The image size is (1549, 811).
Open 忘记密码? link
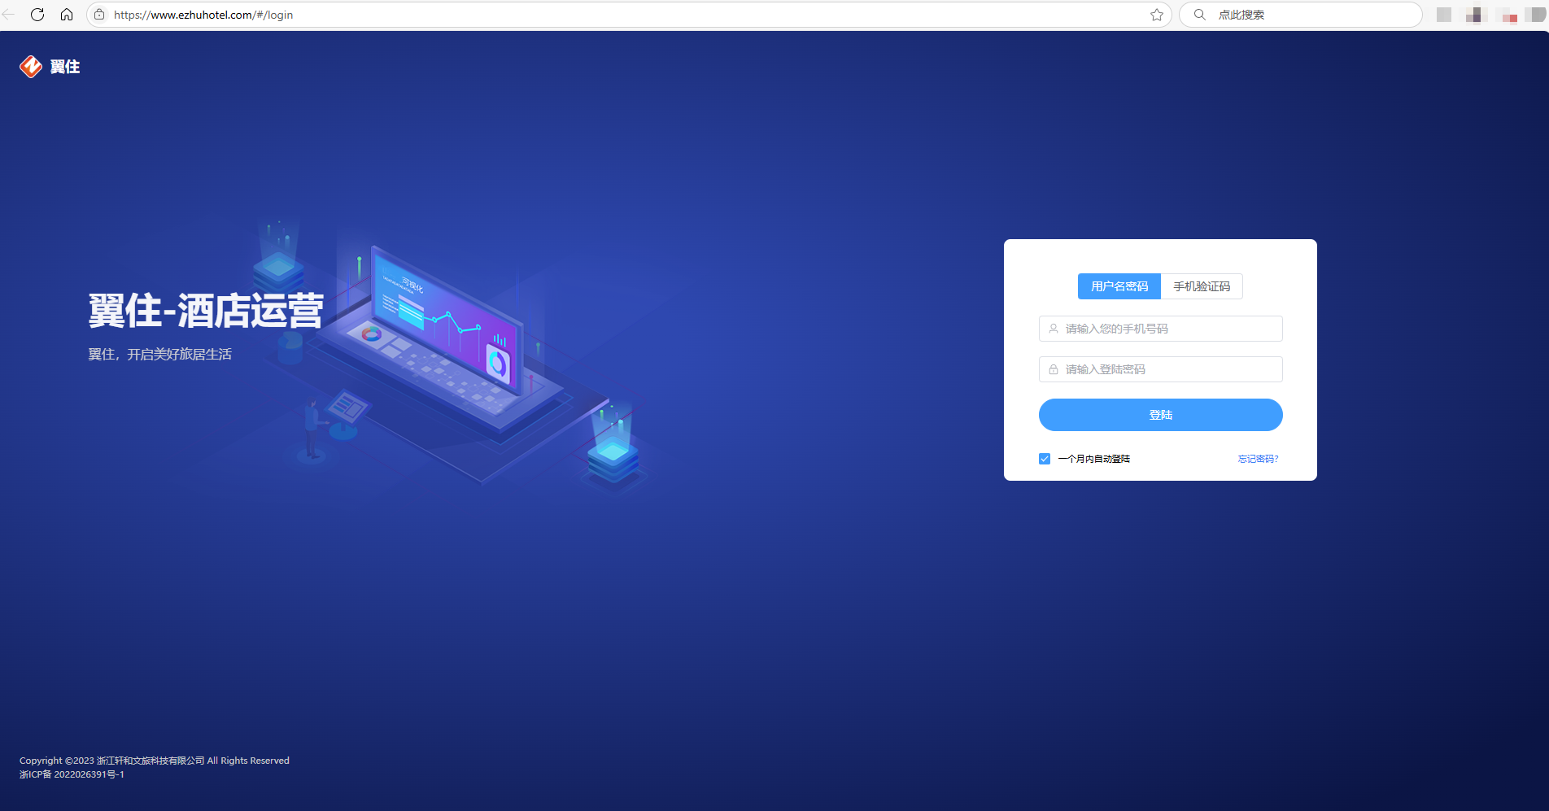1259,459
